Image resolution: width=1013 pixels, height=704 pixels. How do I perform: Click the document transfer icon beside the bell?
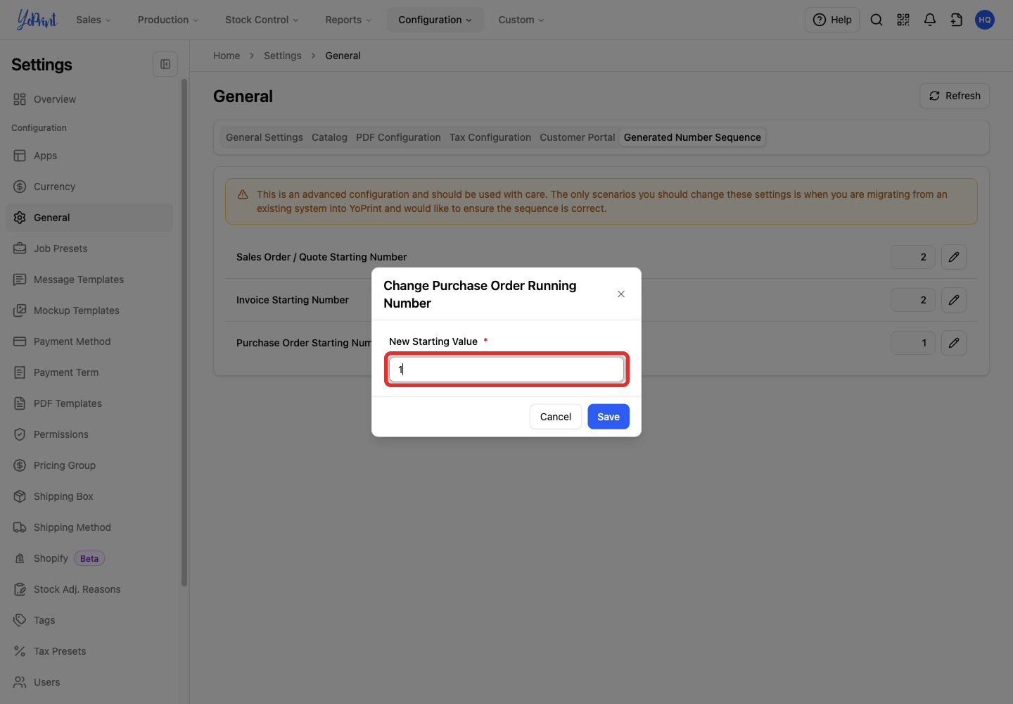(957, 20)
